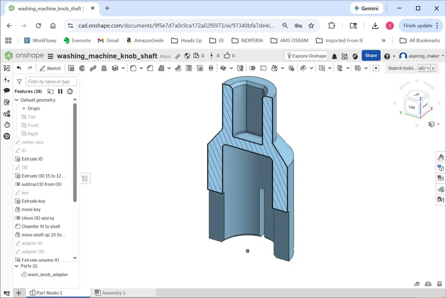Viewport: 446px width, 298px height.
Task: Open the Hole tool
Action: 199,68
